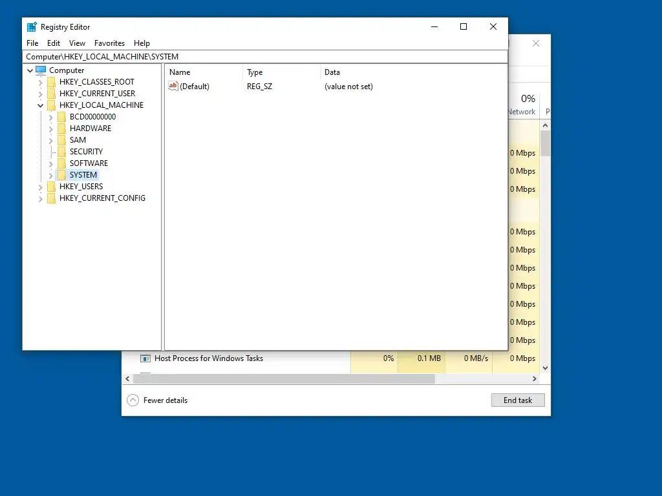Click the SECURITY folder icon
This screenshot has width=662, height=496.
click(x=61, y=151)
